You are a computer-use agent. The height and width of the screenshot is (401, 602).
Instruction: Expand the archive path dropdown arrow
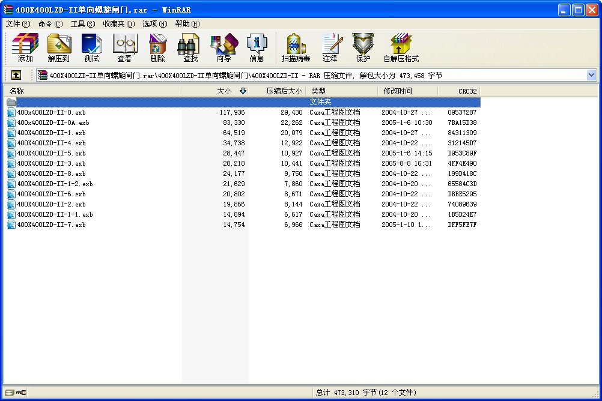591,75
